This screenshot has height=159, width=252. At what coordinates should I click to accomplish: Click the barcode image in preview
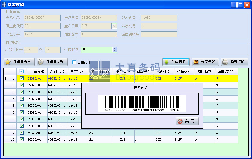[x=142, y=104]
